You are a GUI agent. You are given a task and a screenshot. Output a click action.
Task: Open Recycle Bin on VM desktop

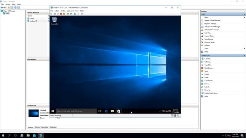click(55, 21)
